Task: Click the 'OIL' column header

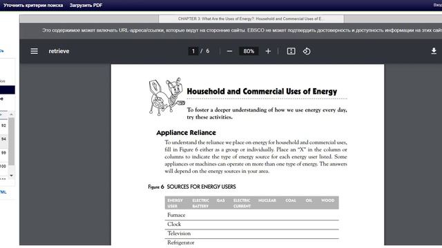Action: click(309, 200)
